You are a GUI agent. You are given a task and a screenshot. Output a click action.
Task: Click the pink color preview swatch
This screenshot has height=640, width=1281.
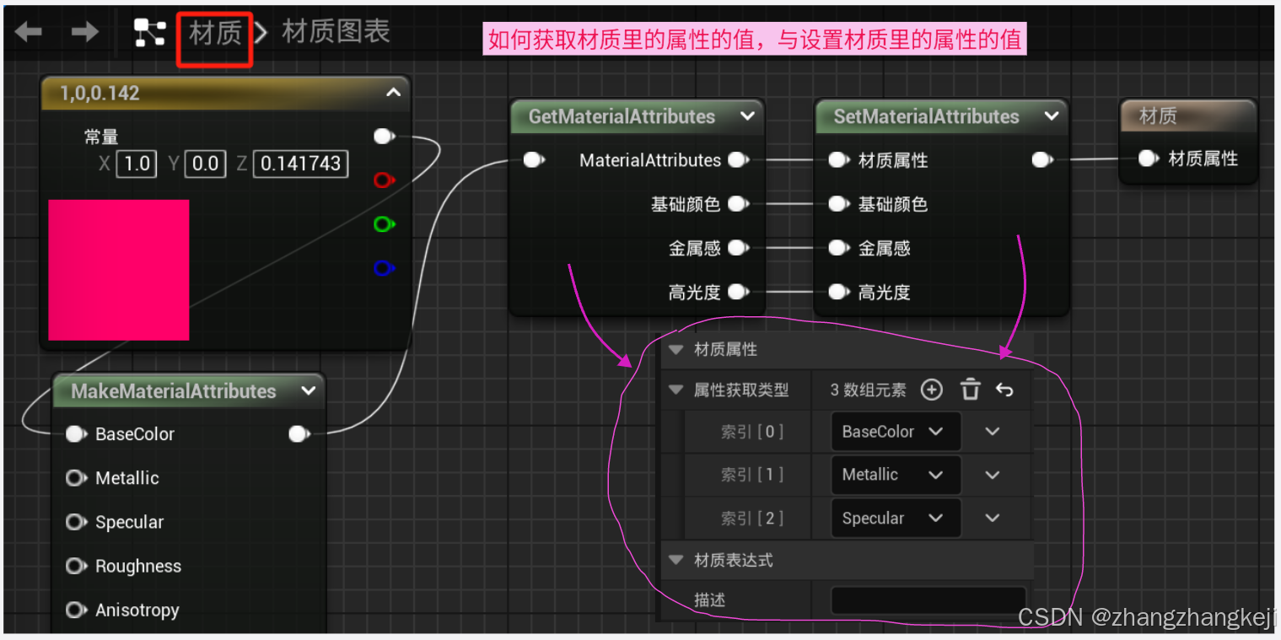(x=118, y=270)
